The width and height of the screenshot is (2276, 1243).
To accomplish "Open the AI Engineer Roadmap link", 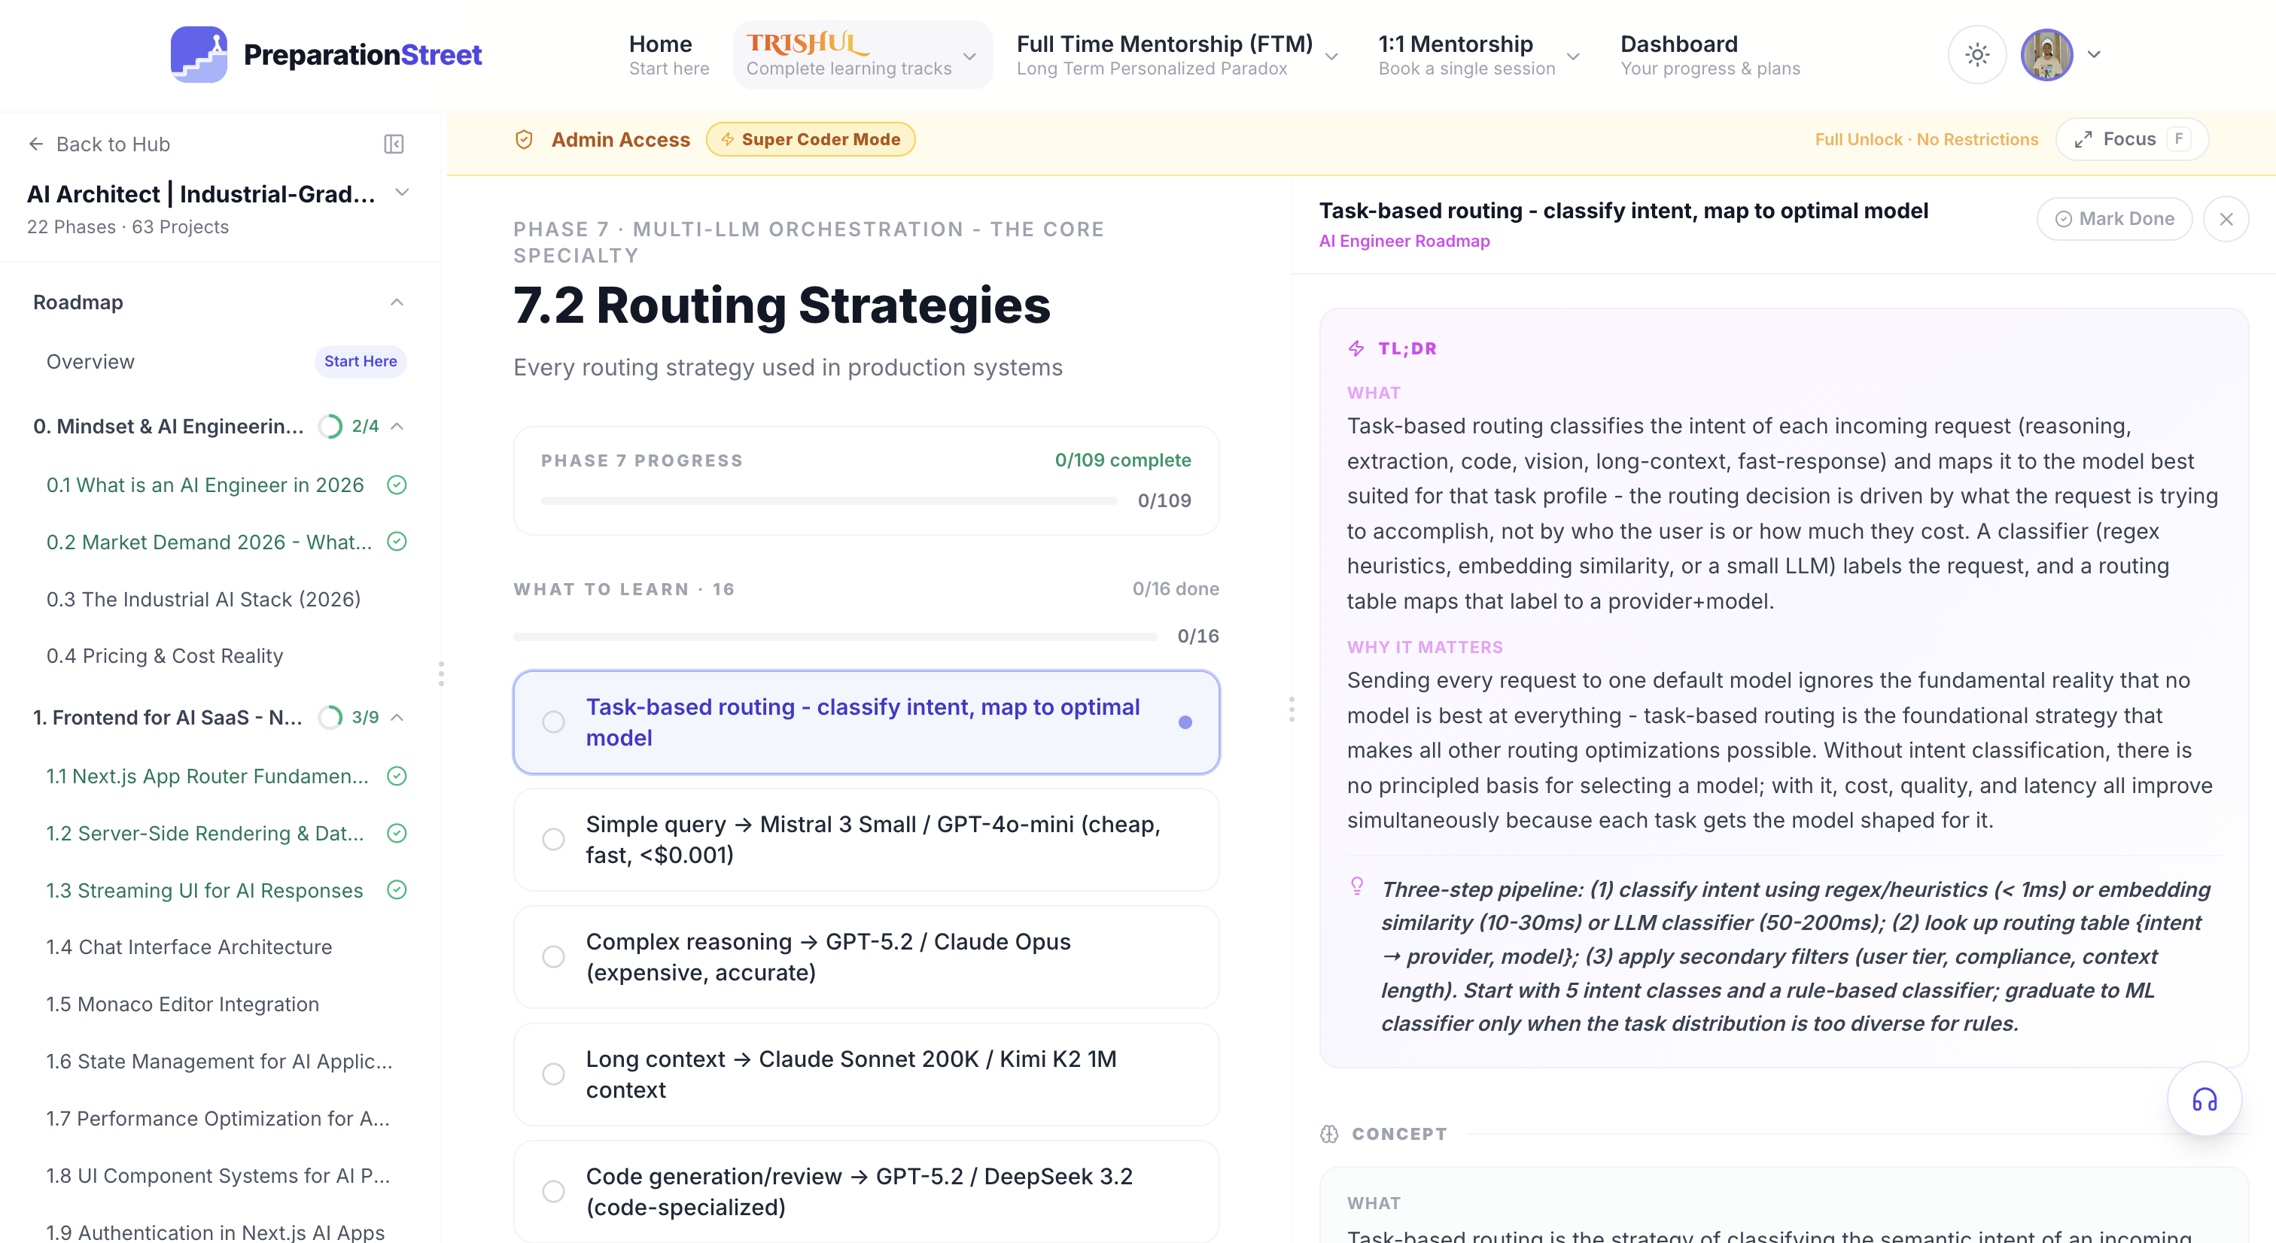I will point(1404,242).
